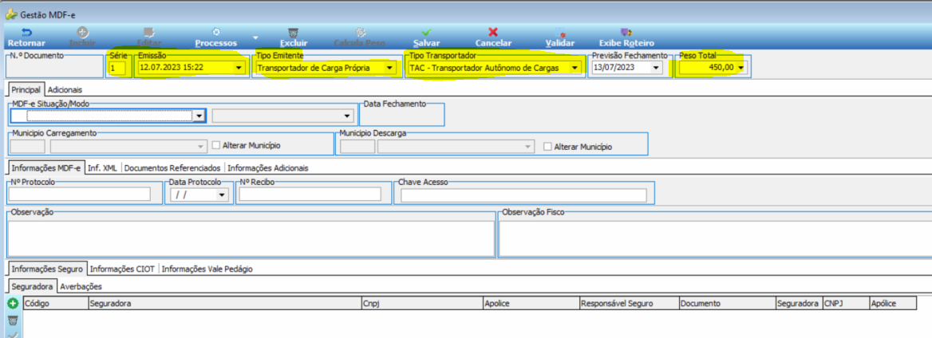Click the Chave Acesso input field
The width and height of the screenshot is (932, 338).
tap(523, 195)
